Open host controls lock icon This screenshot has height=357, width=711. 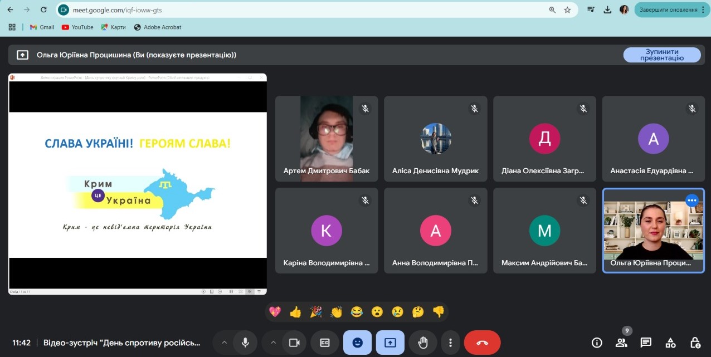coord(695,343)
